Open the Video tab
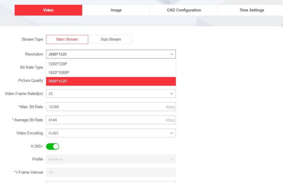This screenshot has width=283, height=183. [x=48, y=10]
